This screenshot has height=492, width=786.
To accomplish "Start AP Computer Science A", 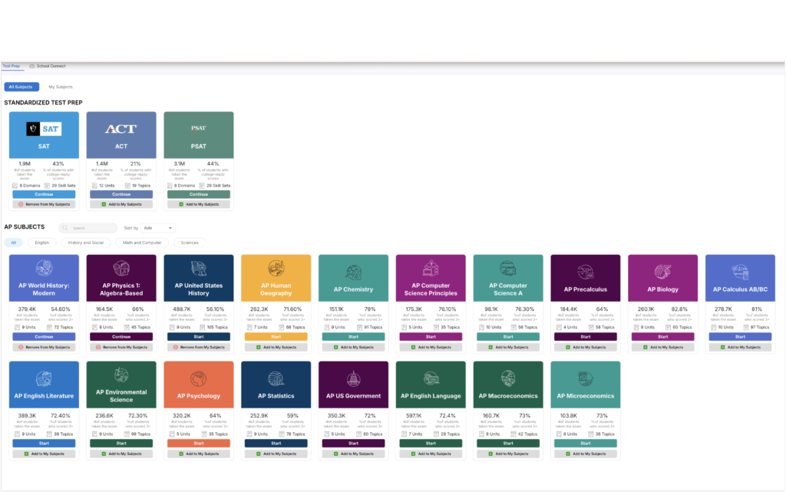I will (x=508, y=337).
